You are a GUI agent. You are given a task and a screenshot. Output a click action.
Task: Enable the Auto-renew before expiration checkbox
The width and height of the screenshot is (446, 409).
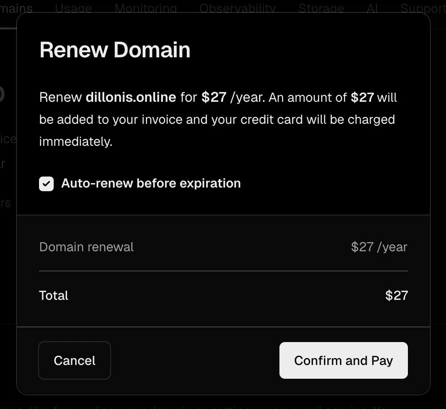point(46,183)
